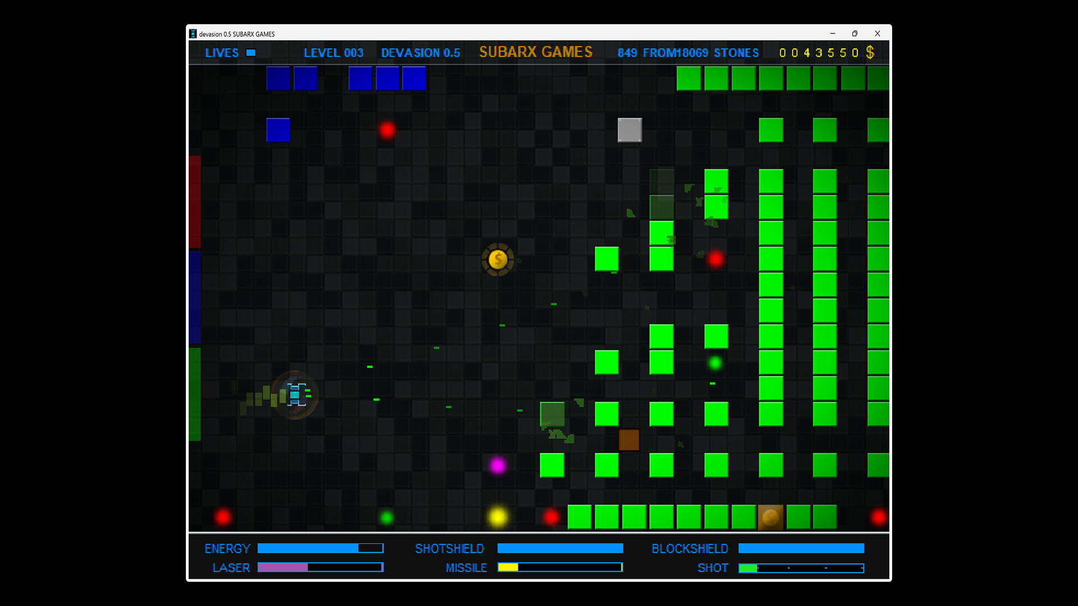1078x606 pixels.
Task: Click the golden stone in the bottom green row
Action: (x=770, y=517)
